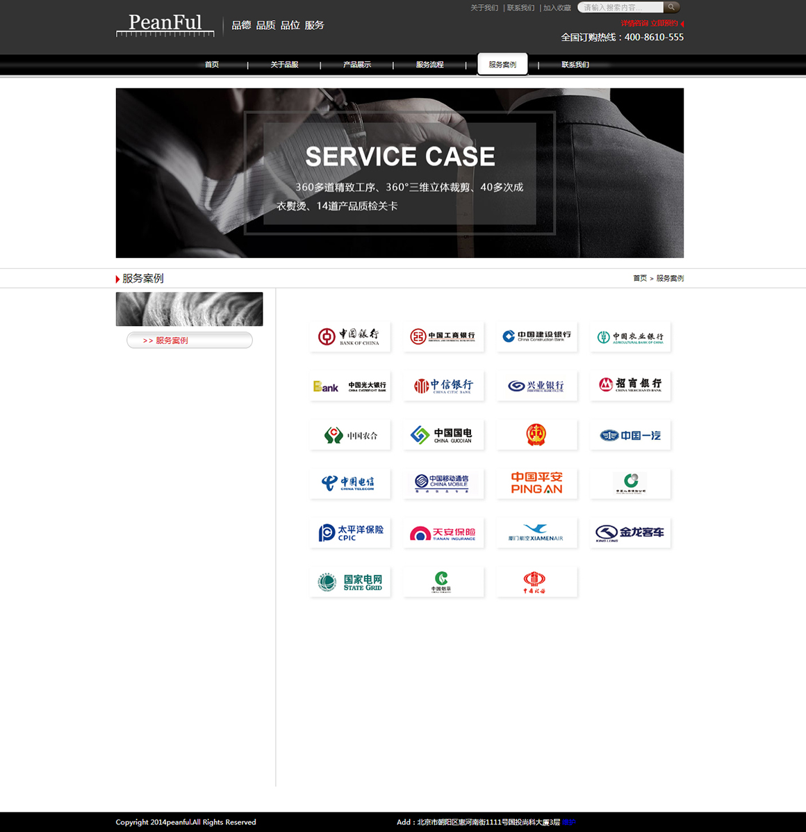Click the breadcrumb 服务案例 entry

point(670,278)
